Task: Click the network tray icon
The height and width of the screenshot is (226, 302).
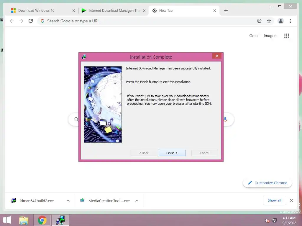Action: coord(274,220)
